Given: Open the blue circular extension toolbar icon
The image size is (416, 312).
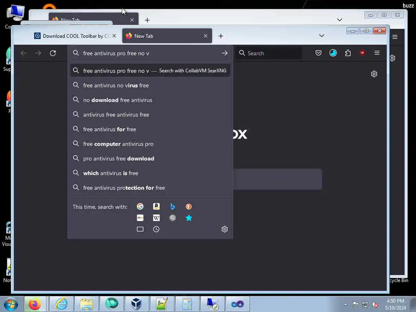Looking at the screenshot, I should 333,53.
